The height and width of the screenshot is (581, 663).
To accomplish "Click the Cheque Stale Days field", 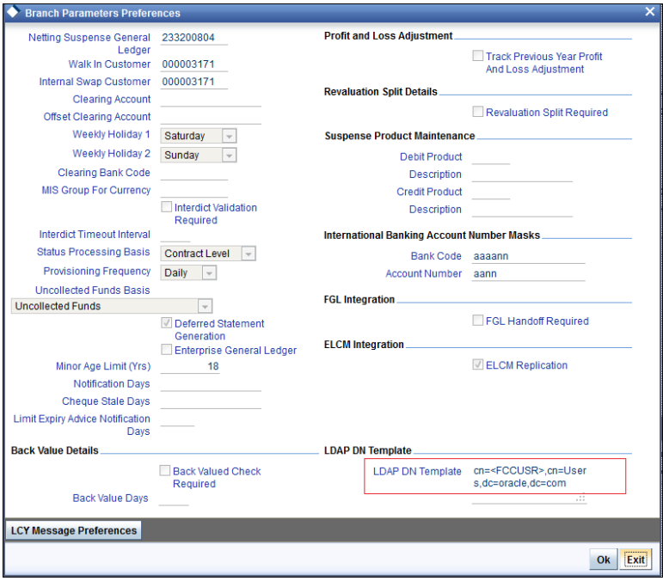I will 211,402.
